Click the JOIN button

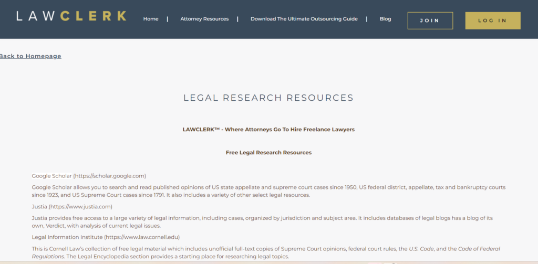tap(430, 20)
